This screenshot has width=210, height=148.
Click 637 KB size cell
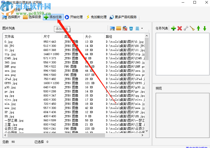click(90, 75)
